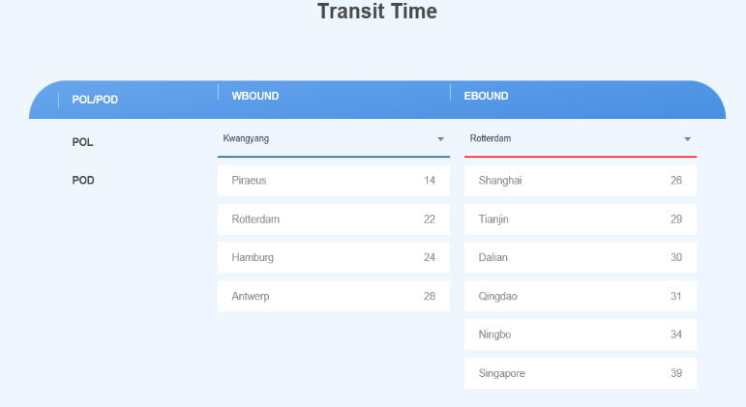Click the Transit Time heading

377,12
